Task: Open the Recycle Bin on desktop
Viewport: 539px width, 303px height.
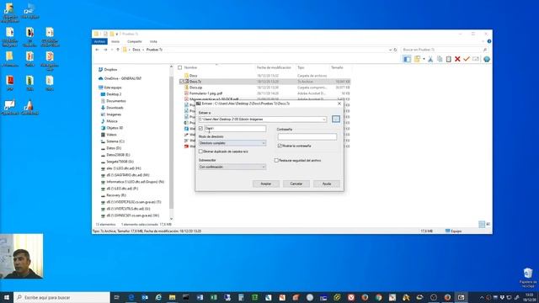Action: click(528, 278)
